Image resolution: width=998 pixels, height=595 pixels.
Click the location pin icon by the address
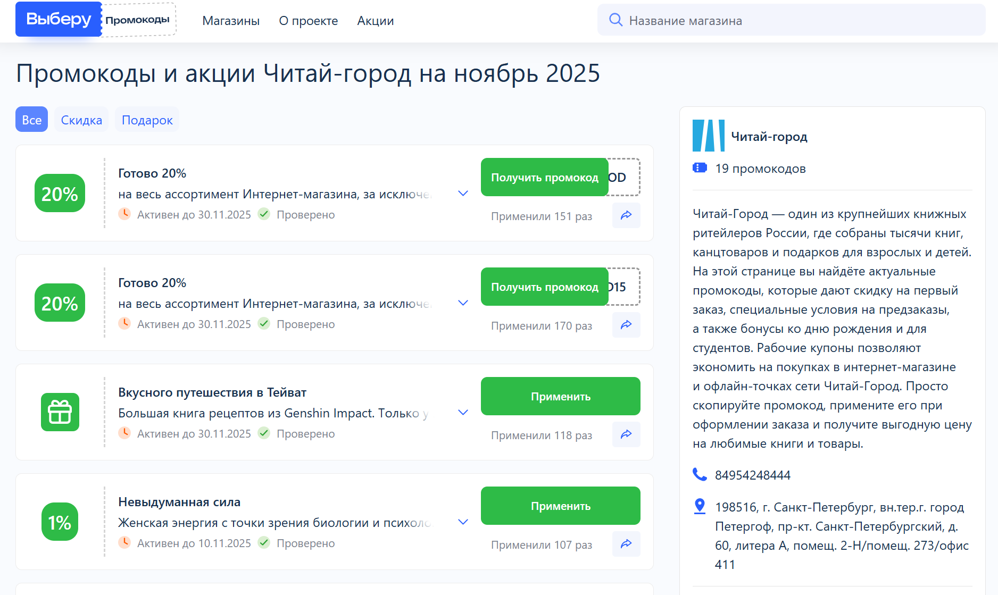coord(699,506)
